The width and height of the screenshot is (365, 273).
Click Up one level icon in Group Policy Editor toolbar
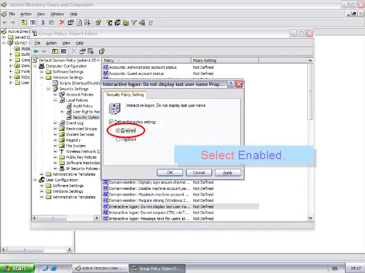tap(55, 51)
